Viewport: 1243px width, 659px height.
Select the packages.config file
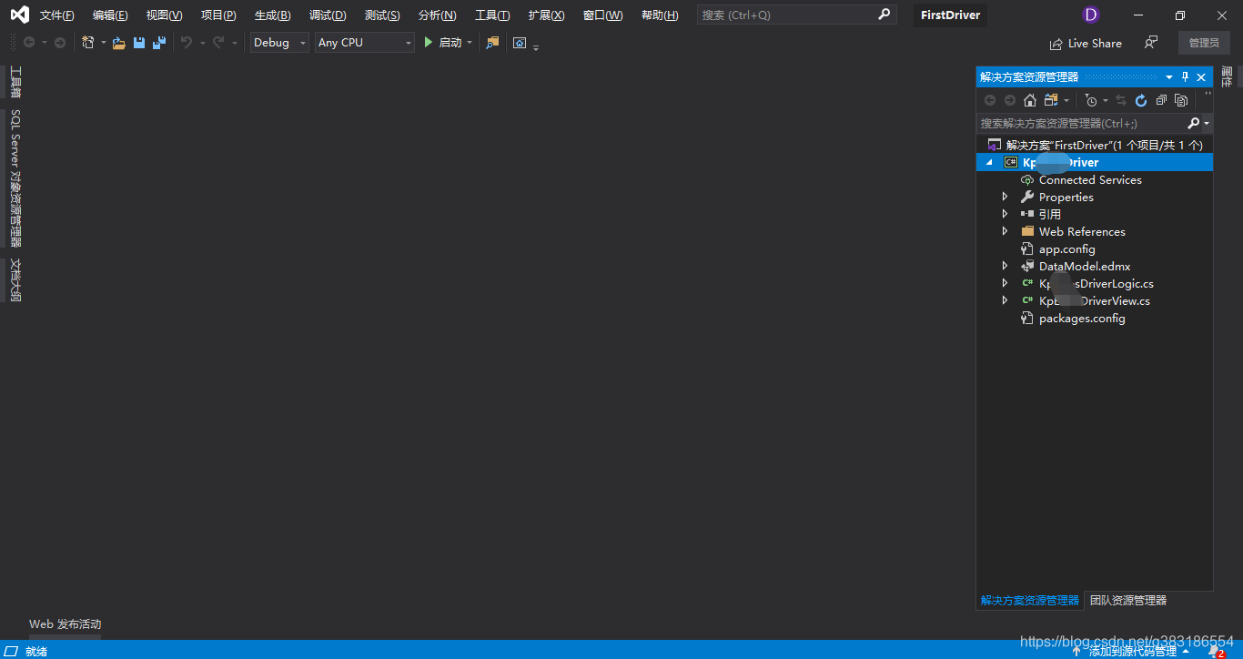pyautogui.click(x=1082, y=319)
